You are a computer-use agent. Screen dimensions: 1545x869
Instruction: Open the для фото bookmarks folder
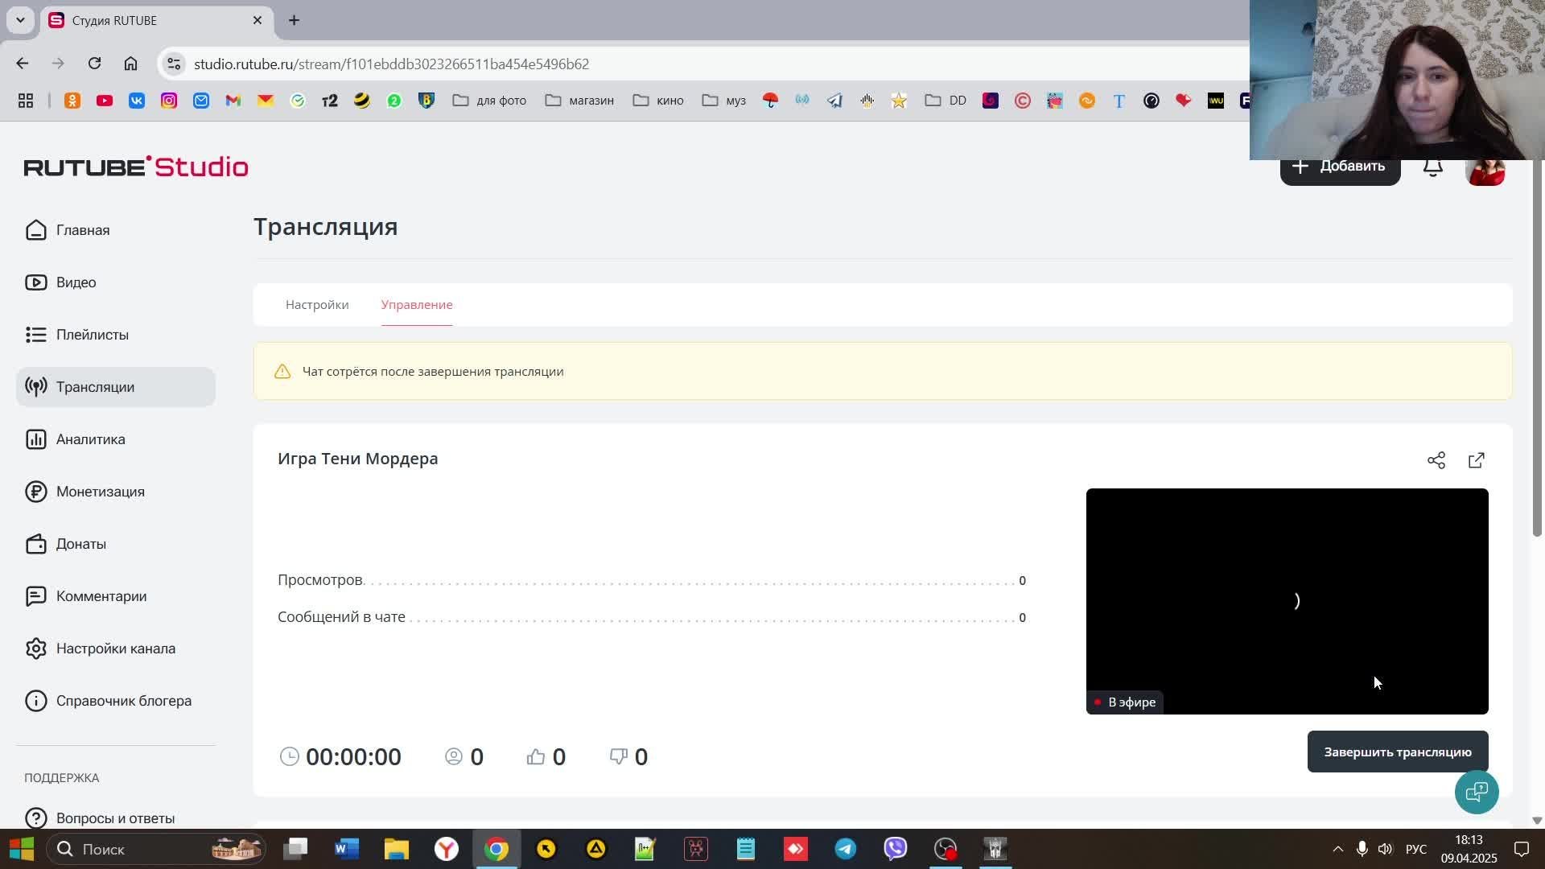coord(489,101)
